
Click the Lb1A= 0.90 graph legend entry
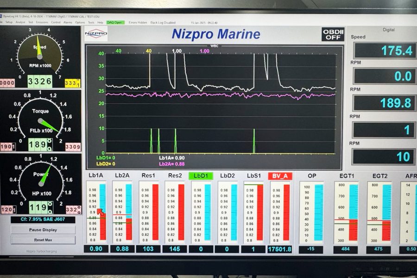pyautogui.click(x=172, y=158)
